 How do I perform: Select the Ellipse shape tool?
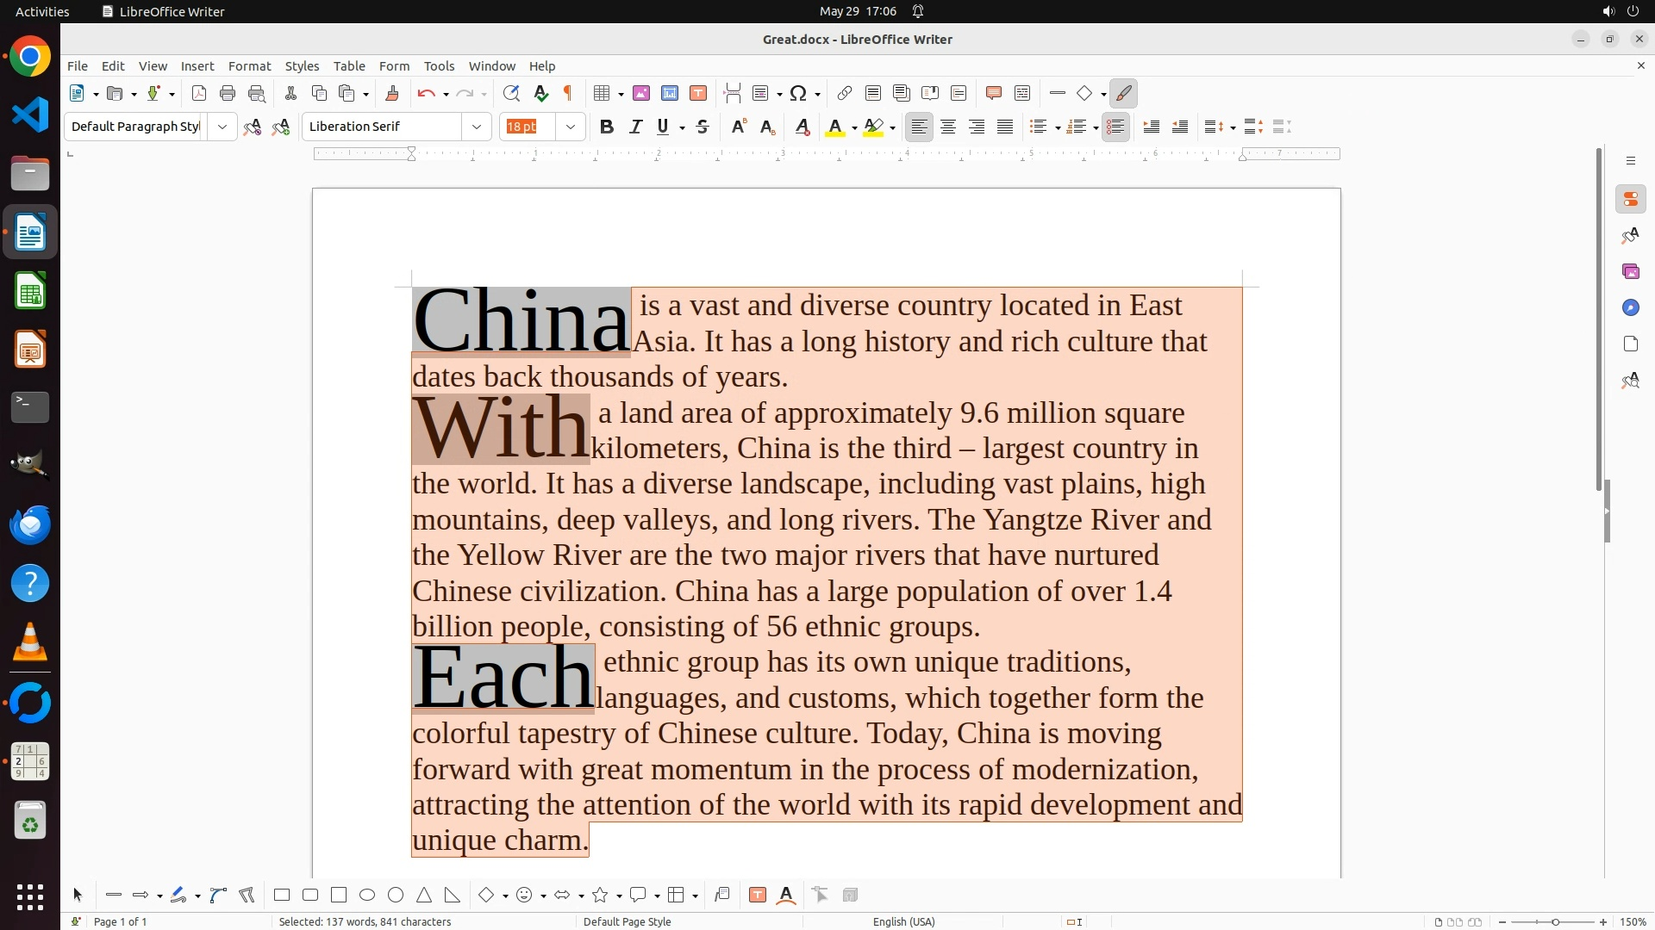(x=367, y=896)
